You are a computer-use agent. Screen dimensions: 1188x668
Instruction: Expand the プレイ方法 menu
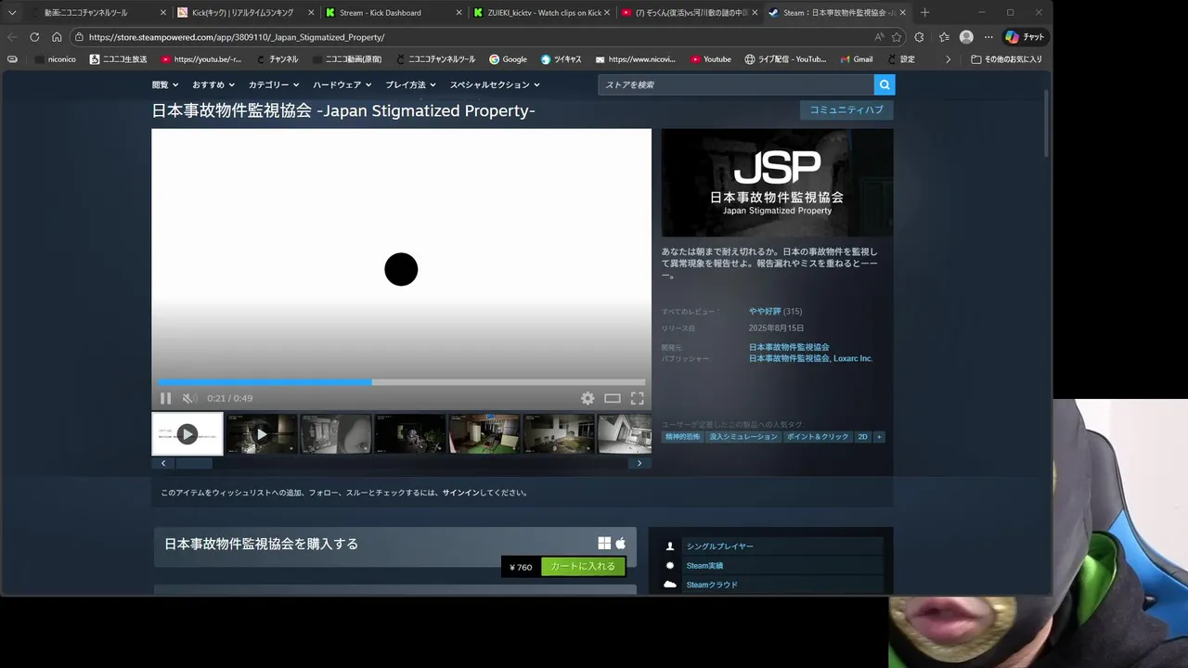(410, 84)
